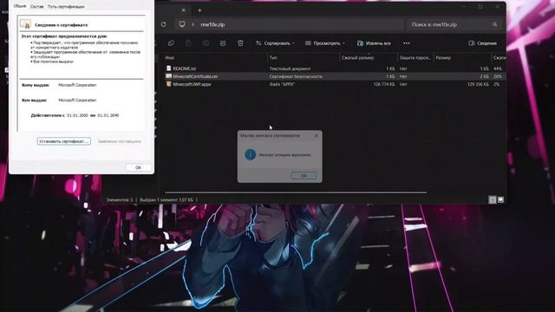Click the Импорт успешно выполнен message text

[x=285, y=154]
